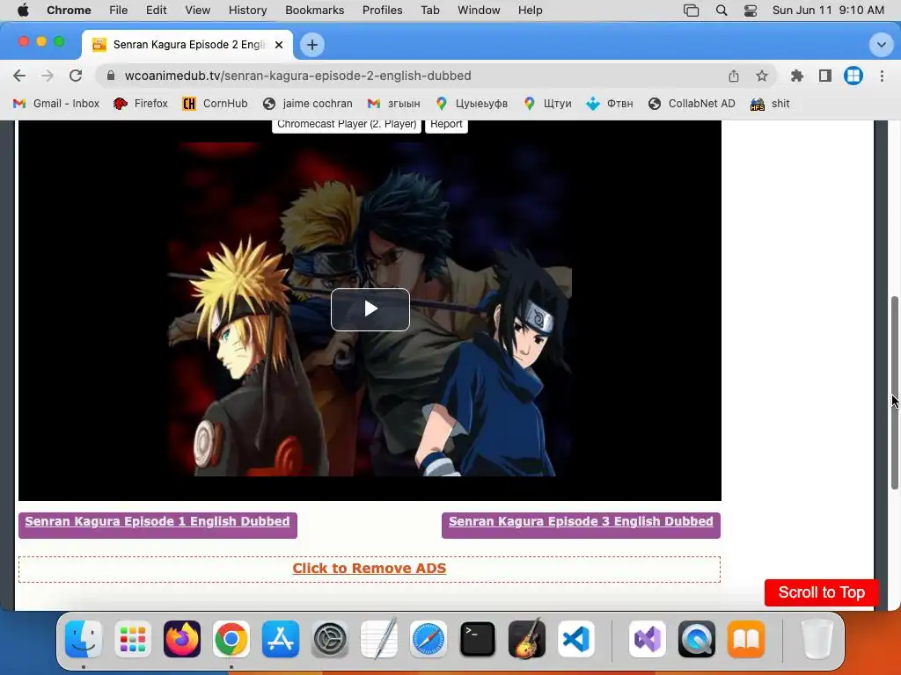Open Safari from the Dock
Viewport: 901px width, 675px height.
pyautogui.click(x=429, y=639)
